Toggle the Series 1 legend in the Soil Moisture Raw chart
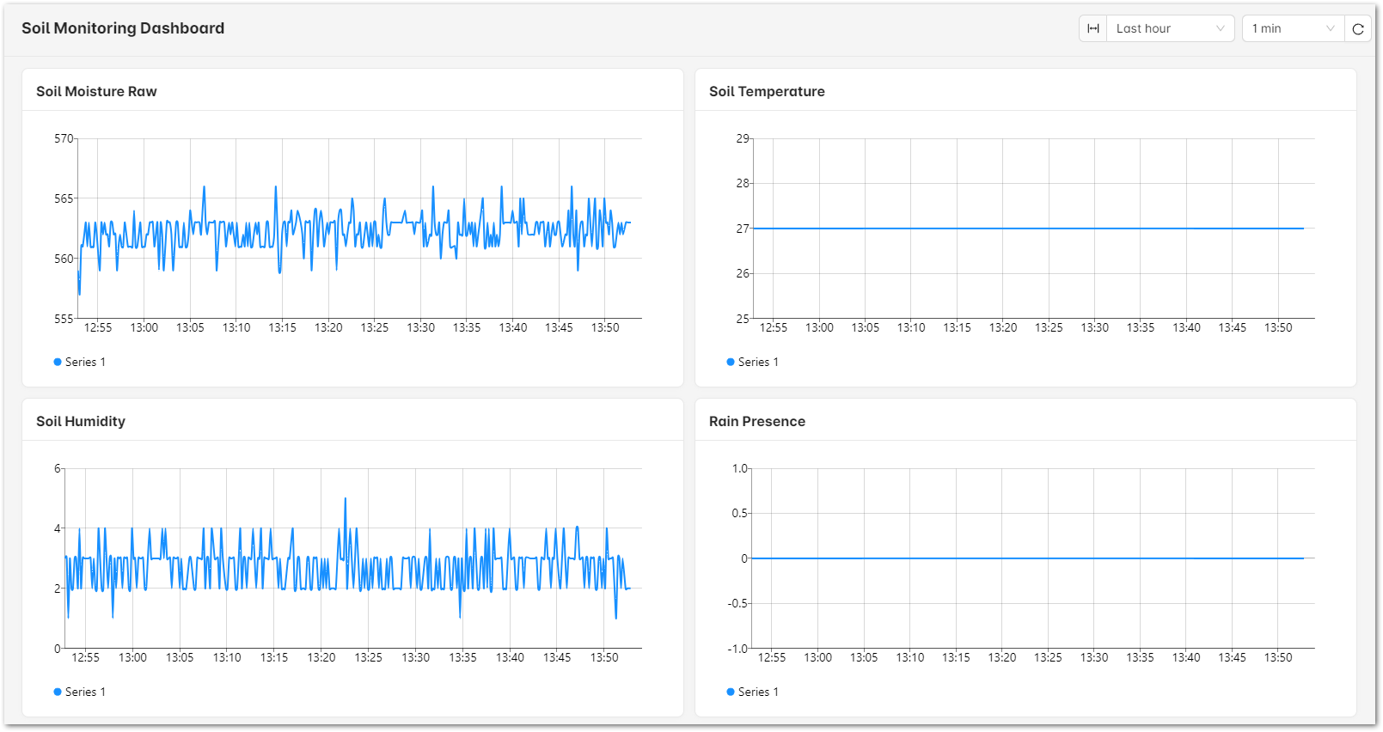 pos(80,362)
